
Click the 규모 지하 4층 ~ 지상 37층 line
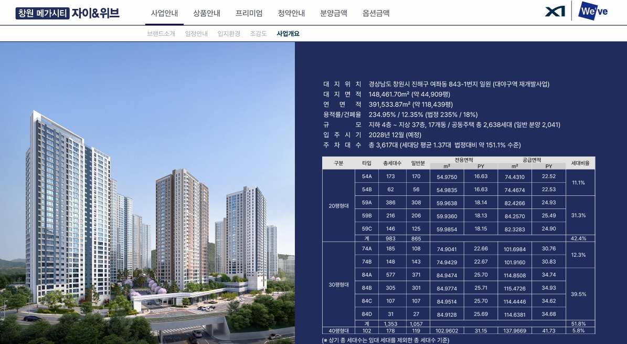(x=442, y=125)
